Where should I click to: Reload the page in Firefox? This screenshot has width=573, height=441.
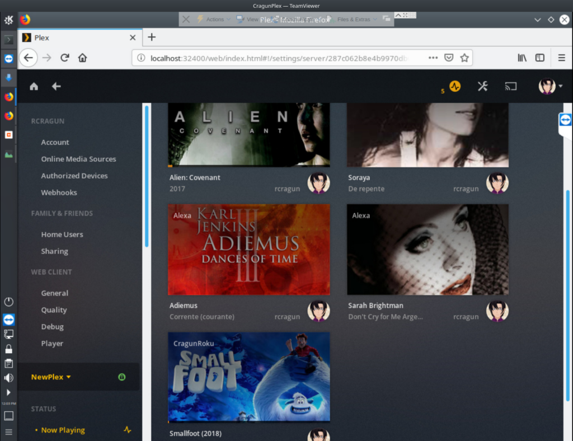[x=65, y=58]
